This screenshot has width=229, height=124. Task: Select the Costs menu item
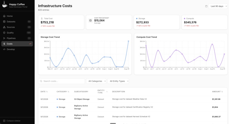pyautogui.click(x=17, y=44)
